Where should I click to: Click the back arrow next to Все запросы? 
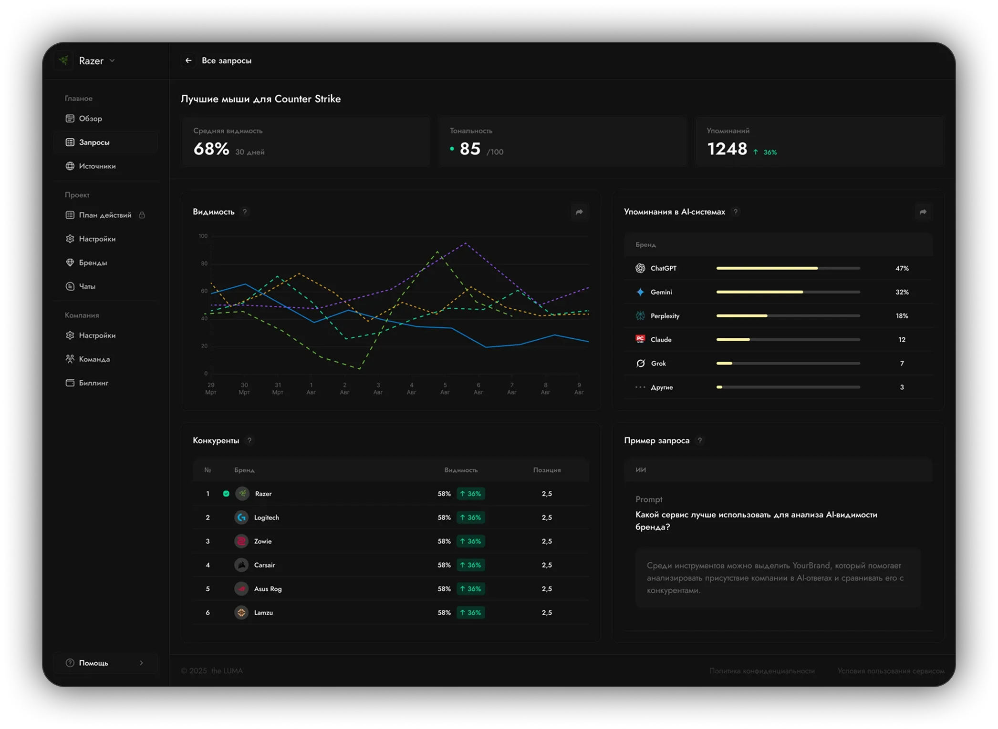pos(188,61)
